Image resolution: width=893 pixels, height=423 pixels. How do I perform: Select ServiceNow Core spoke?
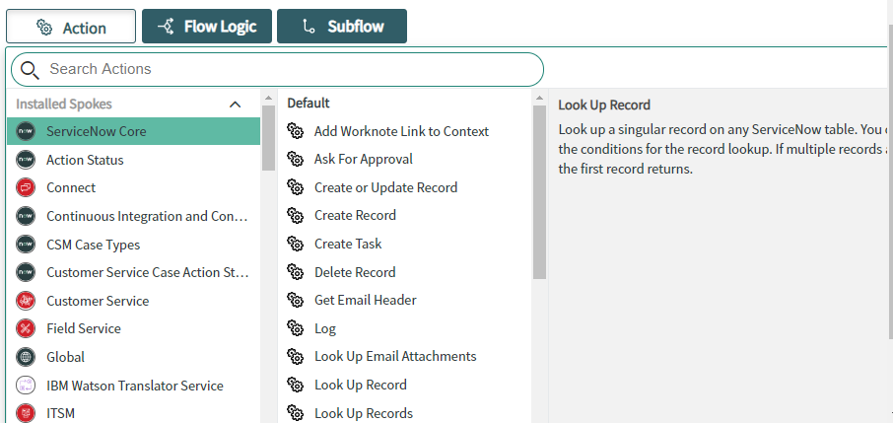[133, 131]
